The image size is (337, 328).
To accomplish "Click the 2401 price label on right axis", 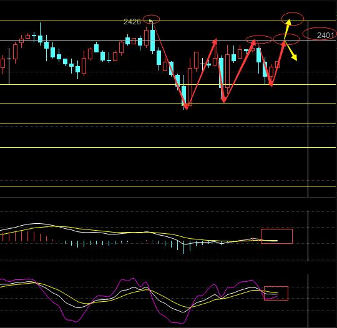I will pos(325,35).
